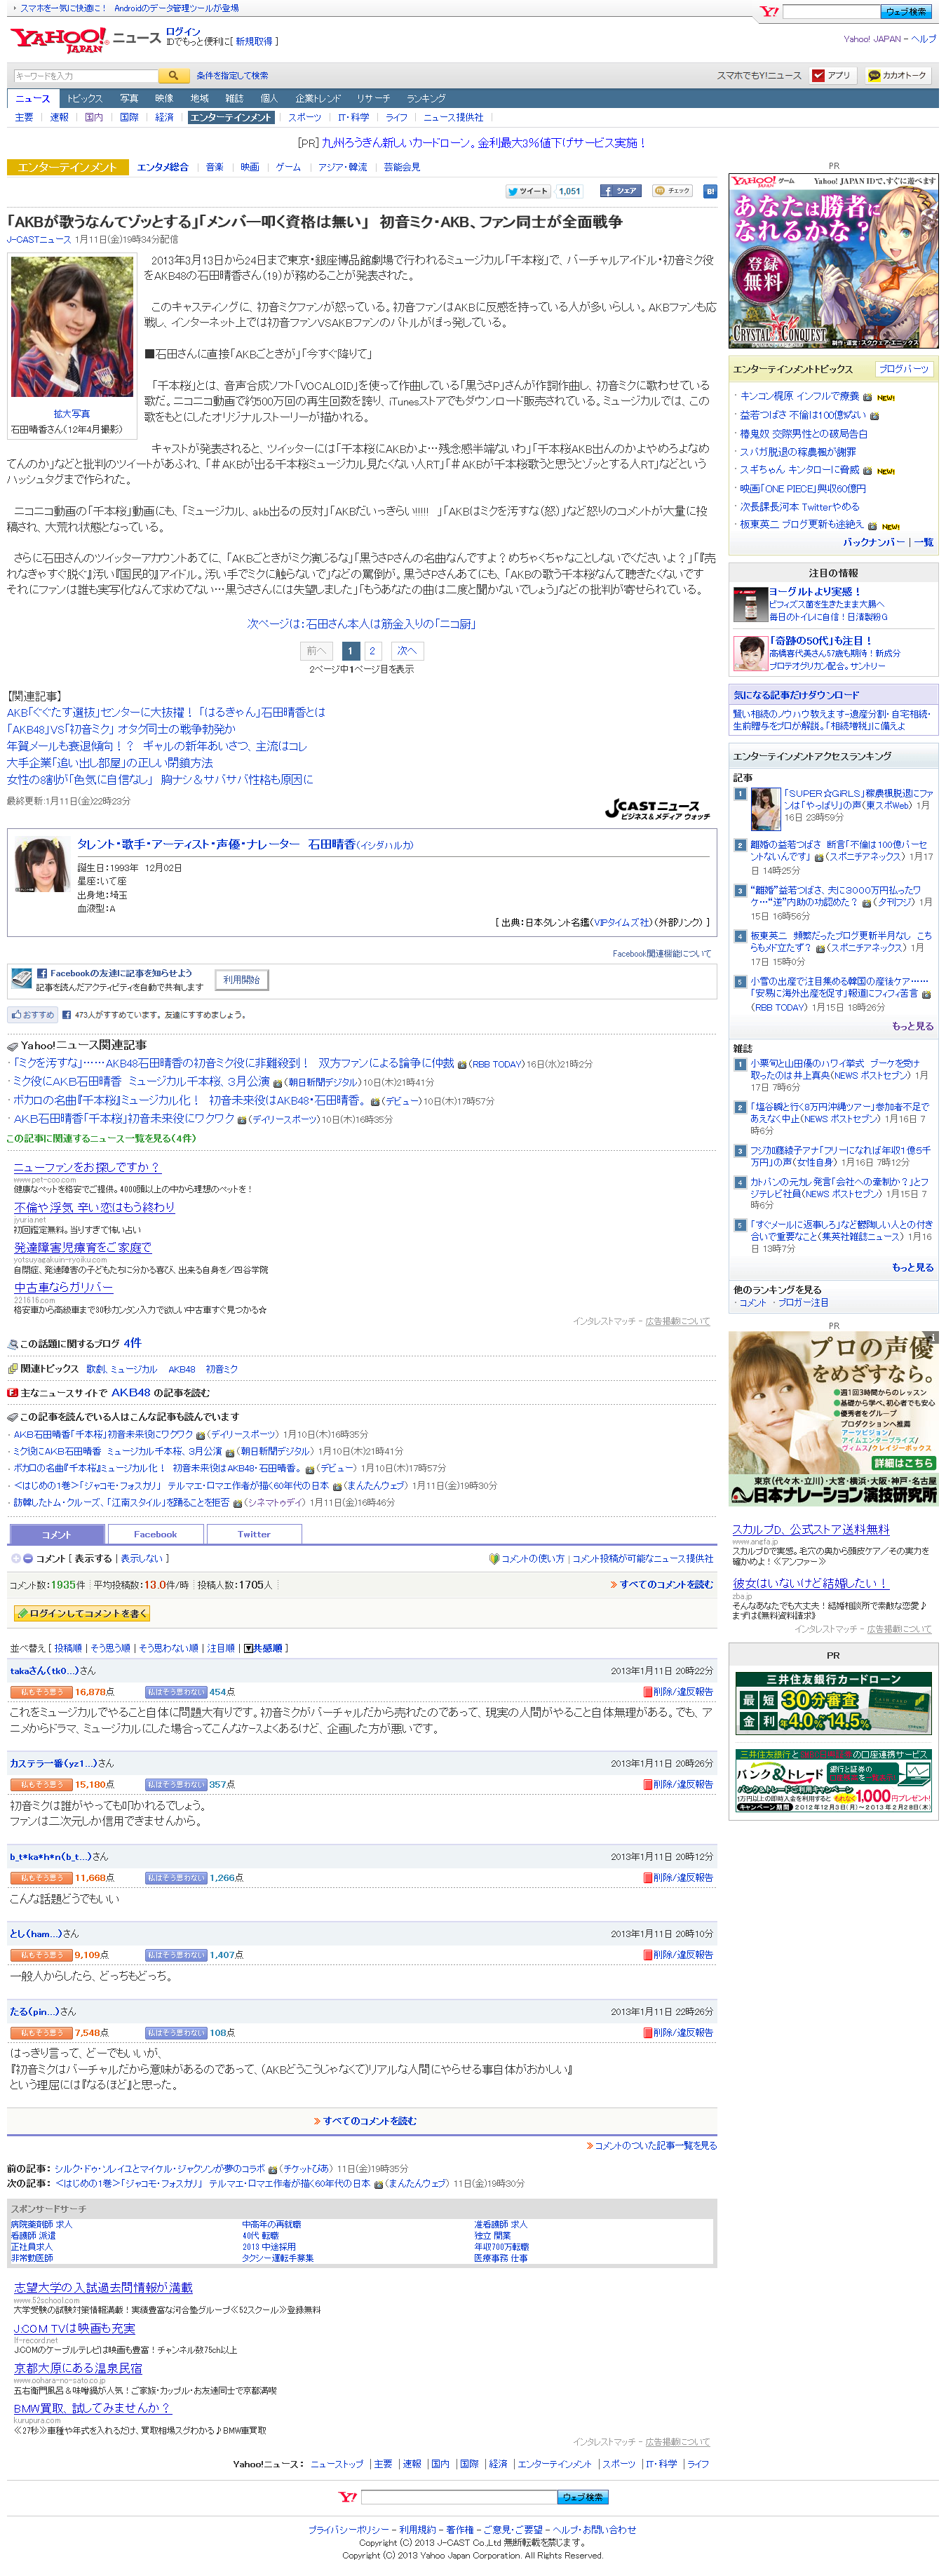Click the Hatena B! bookmark icon
Viewport: 946px width, 2576px height.
[x=710, y=190]
